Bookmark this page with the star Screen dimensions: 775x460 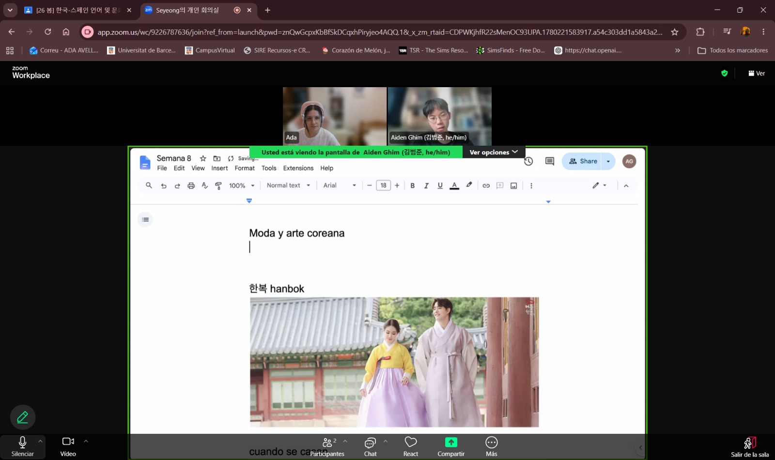click(675, 32)
